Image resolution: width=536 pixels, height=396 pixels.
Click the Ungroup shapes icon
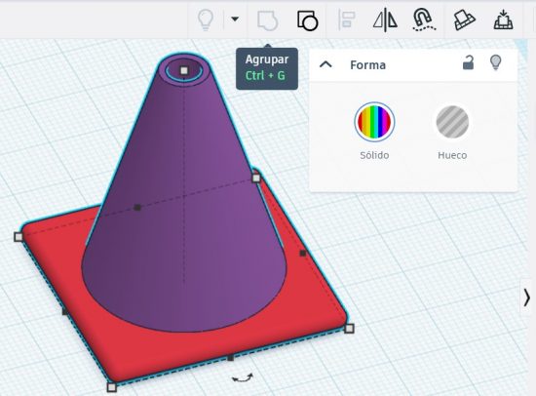307,20
